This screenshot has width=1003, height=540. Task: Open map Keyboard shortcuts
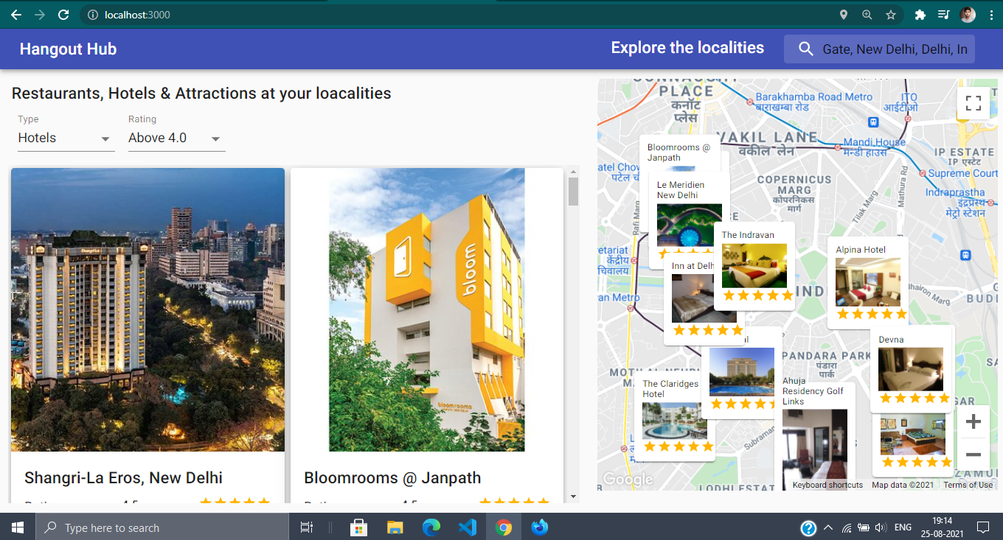(x=827, y=485)
